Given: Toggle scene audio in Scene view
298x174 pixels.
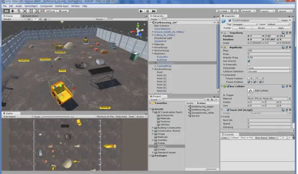Looking at the screenshot, I should 40,19.
